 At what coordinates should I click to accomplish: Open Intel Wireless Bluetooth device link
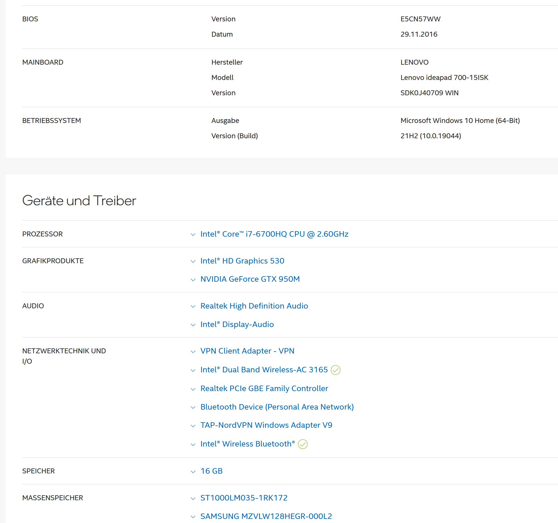[247, 444]
